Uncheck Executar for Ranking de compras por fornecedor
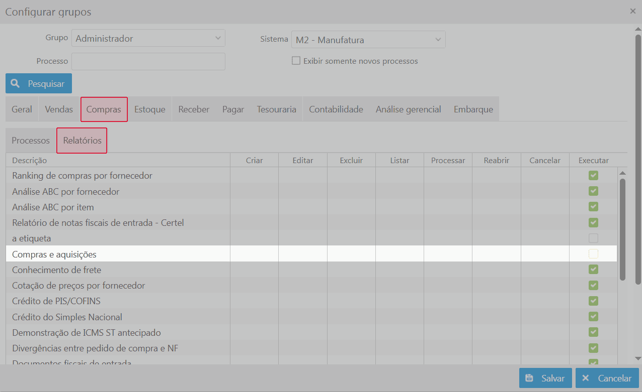642x392 pixels. (x=594, y=175)
